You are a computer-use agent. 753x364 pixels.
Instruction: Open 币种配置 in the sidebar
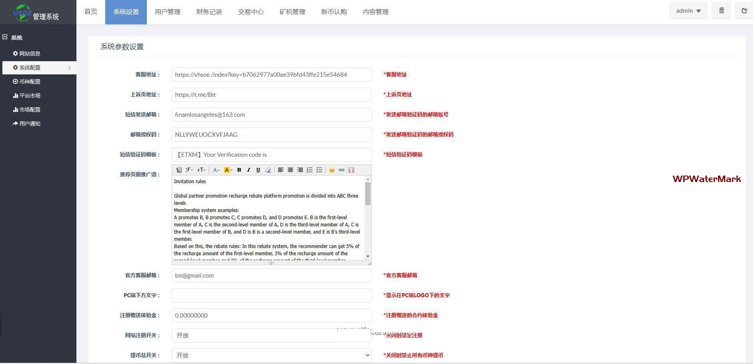pos(30,82)
